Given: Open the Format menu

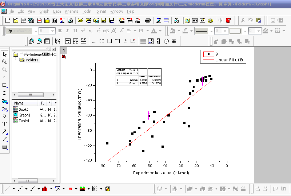Looking at the screenshot, I should tap(100, 11).
